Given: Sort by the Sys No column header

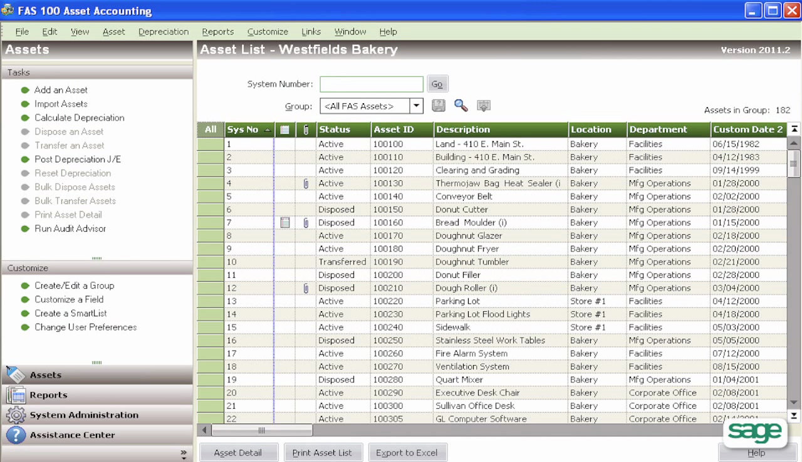Looking at the screenshot, I should [249, 130].
